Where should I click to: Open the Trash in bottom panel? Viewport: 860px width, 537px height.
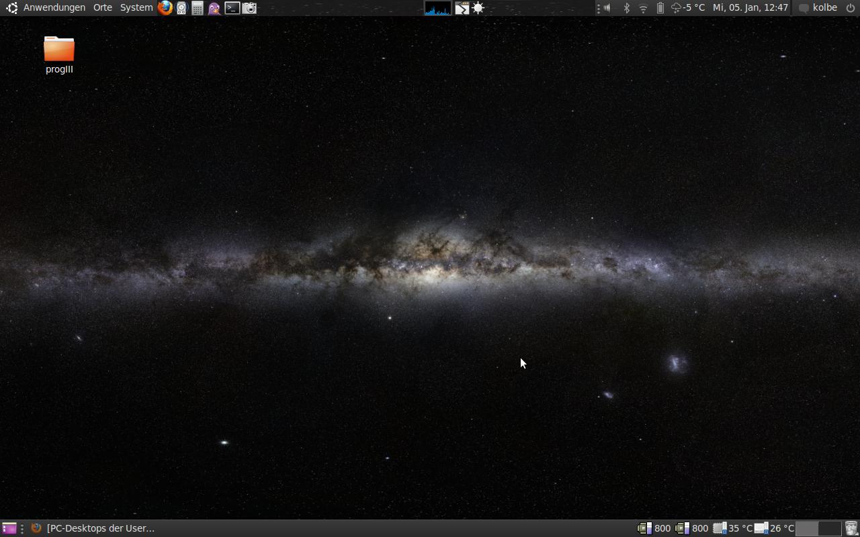point(851,528)
